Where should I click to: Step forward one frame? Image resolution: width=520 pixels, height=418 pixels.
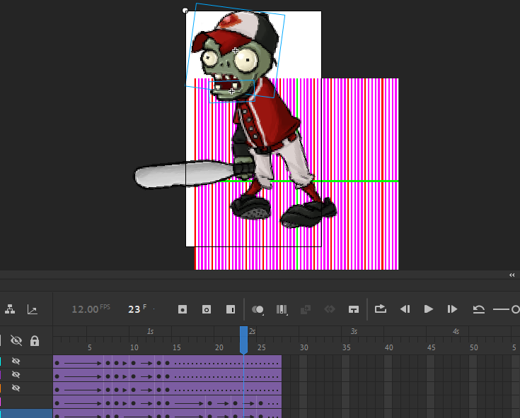click(x=452, y=309)
